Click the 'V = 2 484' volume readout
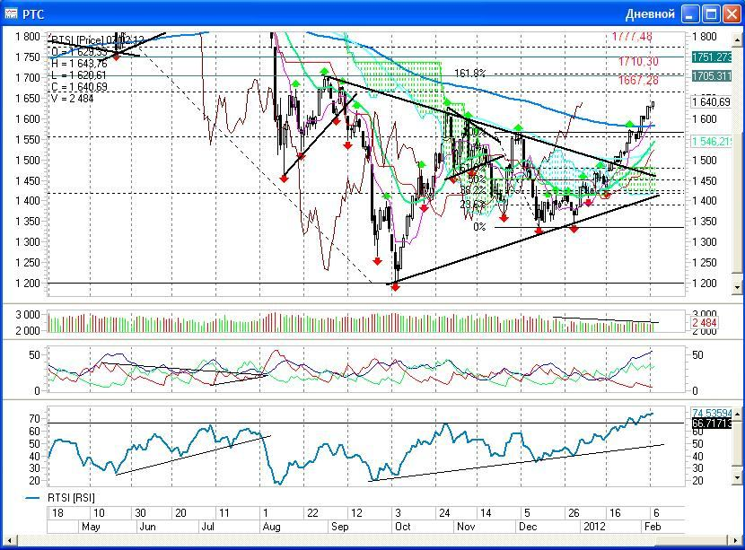The height and width of the screenshot is (550, 745). coord(72,99)
